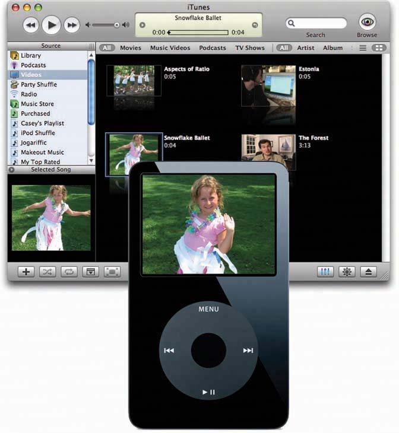Viewport: 399px width, 433px height.
Task: Skip to next track with fast-forward button
Action: pyautogui.click(x=72, y=25)
